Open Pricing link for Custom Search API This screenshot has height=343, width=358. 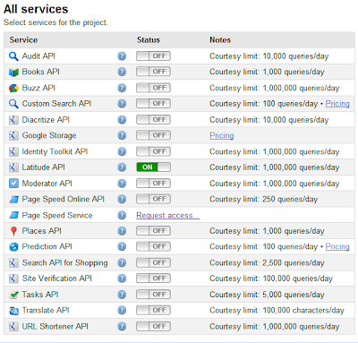point(337,104)
